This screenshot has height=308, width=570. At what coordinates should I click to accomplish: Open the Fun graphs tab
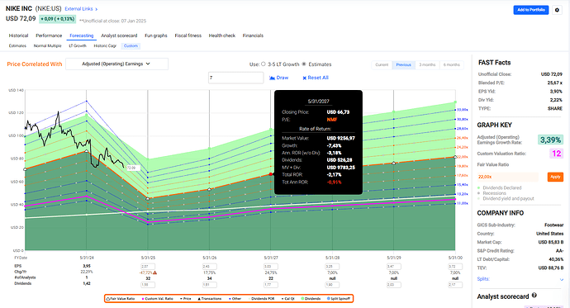tap(156, 36)
